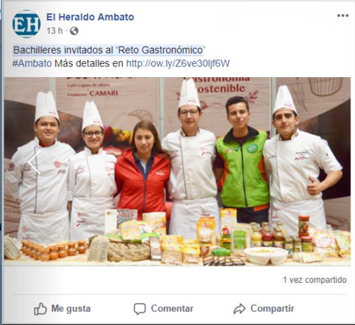Click the 'Más detalles en' caption text
The height and width of the screenshot is (325, 355).
coord(89,63)
